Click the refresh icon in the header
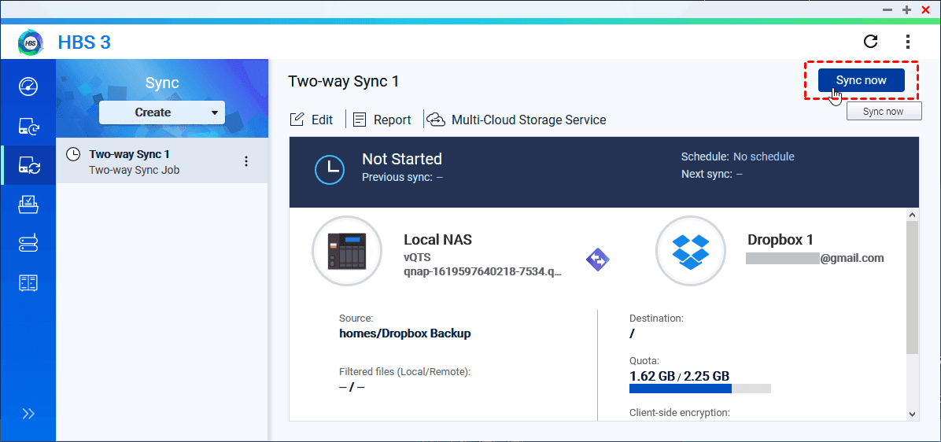The width and height of the screenshot is (941, 442). point(870,42)
